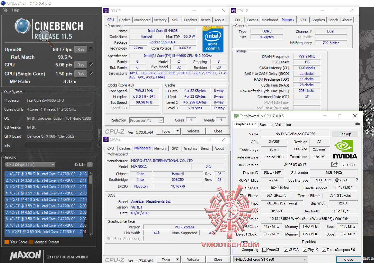
Task: Open the Cinebench Help menu
Action: (15, 10)
